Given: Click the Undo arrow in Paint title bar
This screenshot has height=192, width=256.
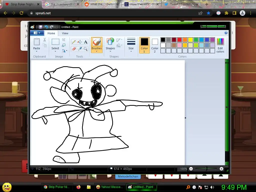Looking at the screenshot, I should click(x=46, y=27).
